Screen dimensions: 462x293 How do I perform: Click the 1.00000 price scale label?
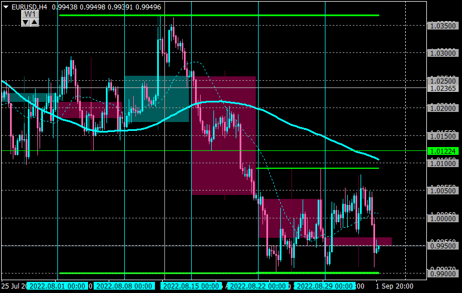click(x=443, y=218)
